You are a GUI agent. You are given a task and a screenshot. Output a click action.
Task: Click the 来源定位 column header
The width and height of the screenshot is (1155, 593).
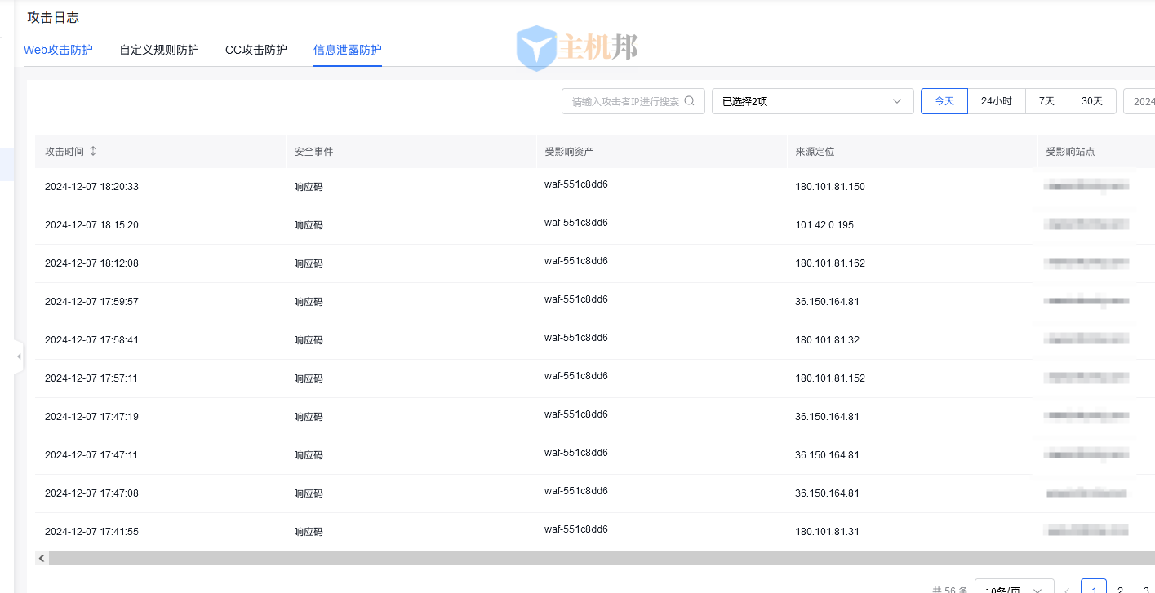(x=815, y=152)
